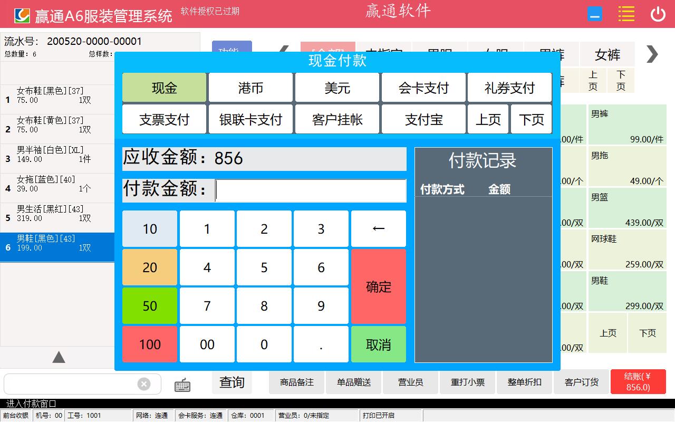This screenshot has height=422, width=675.
Task: Select 男鞋[黑色][43] line item
Action: pos(57,247)
